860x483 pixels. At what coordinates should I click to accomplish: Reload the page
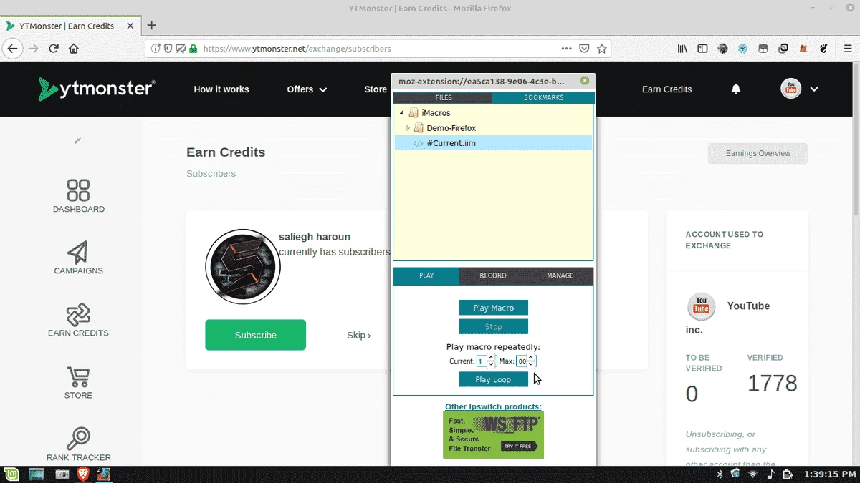click(x=54, y=49)
